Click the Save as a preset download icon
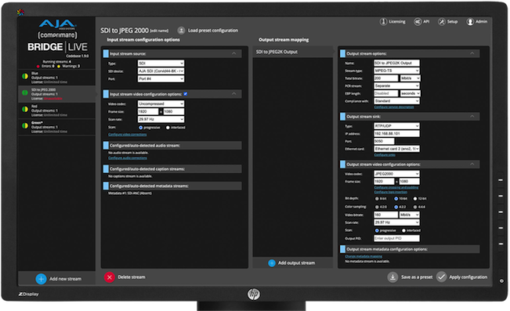 coord(392,277)
